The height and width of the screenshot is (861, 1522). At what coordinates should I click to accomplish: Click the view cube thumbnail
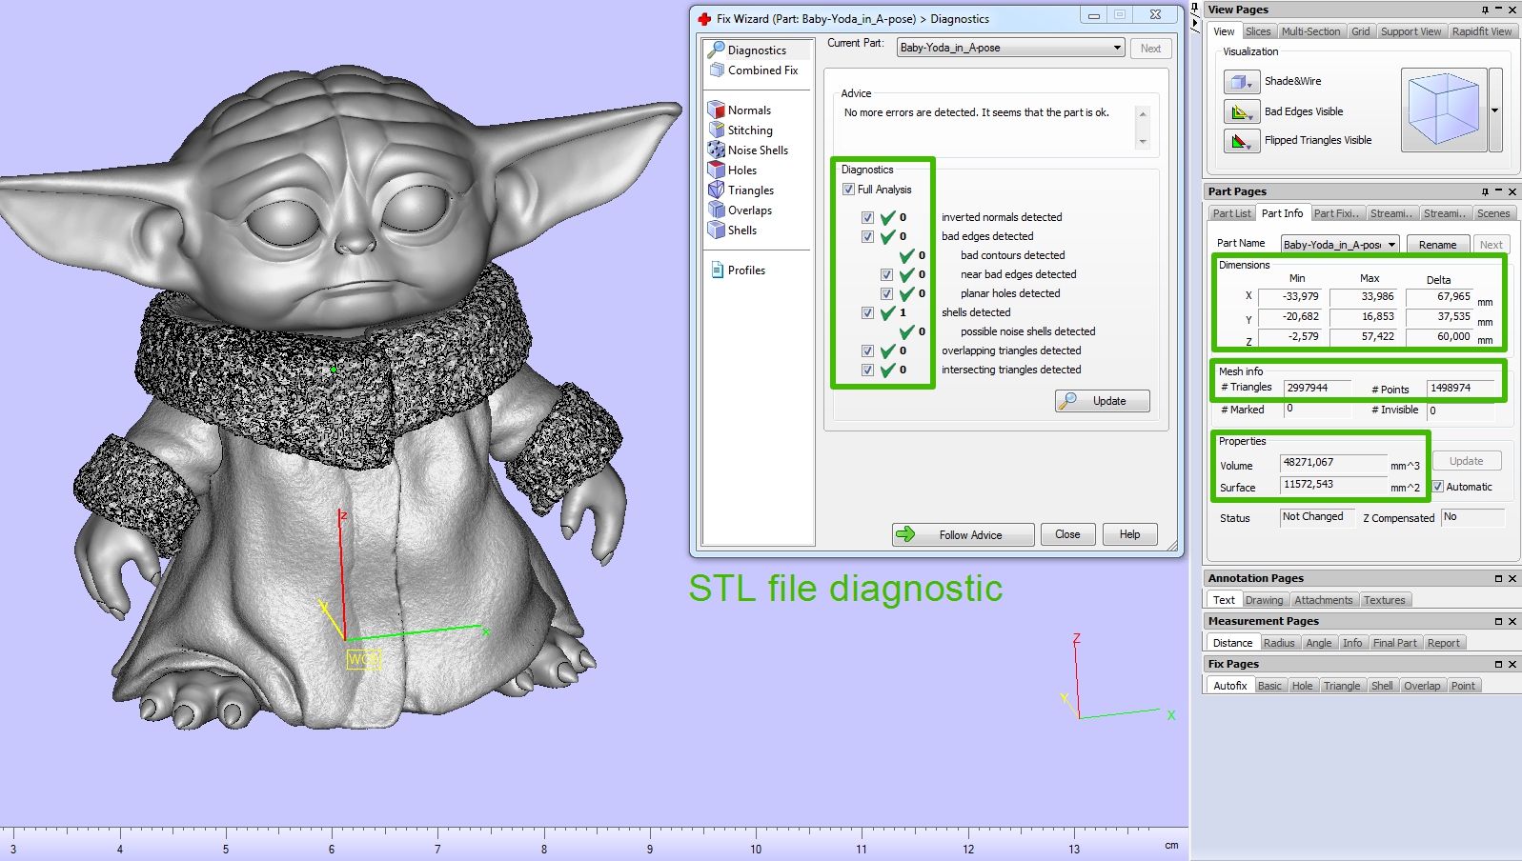tap(1444, 110)
